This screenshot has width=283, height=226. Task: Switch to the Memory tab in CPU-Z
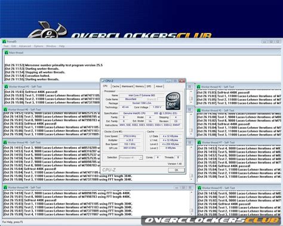(x=140, y=86)
